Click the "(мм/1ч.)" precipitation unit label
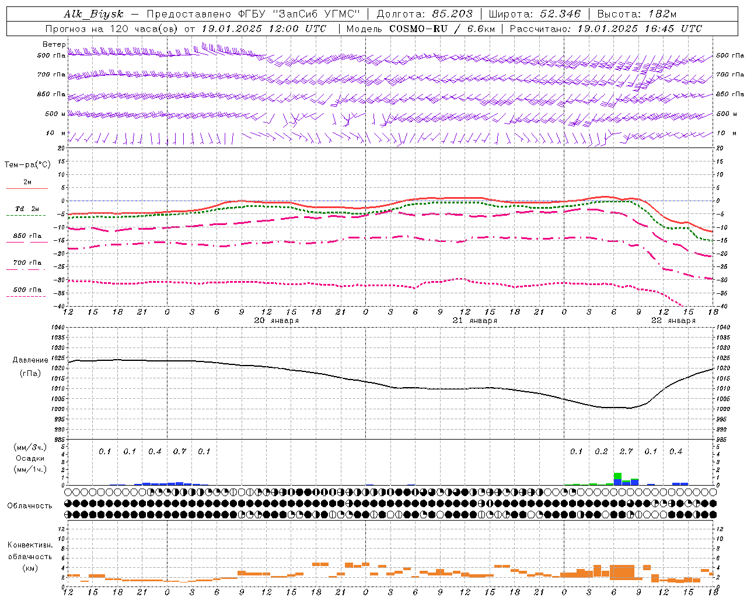 (x=30, y=469)
